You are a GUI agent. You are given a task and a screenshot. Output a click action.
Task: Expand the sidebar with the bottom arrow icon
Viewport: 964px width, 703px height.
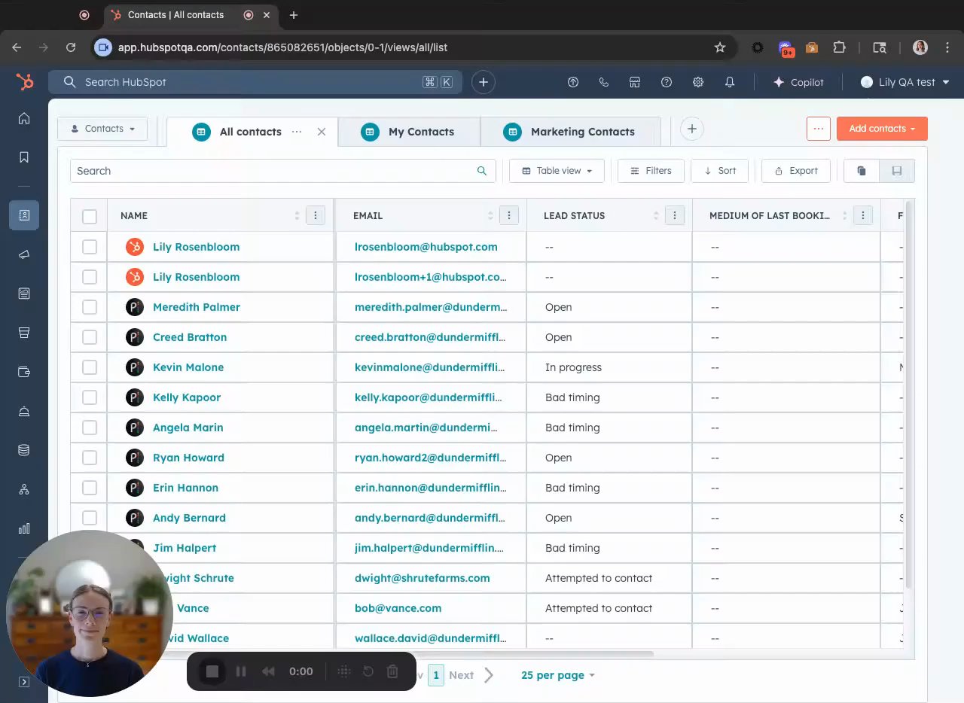tap(24, 682)
